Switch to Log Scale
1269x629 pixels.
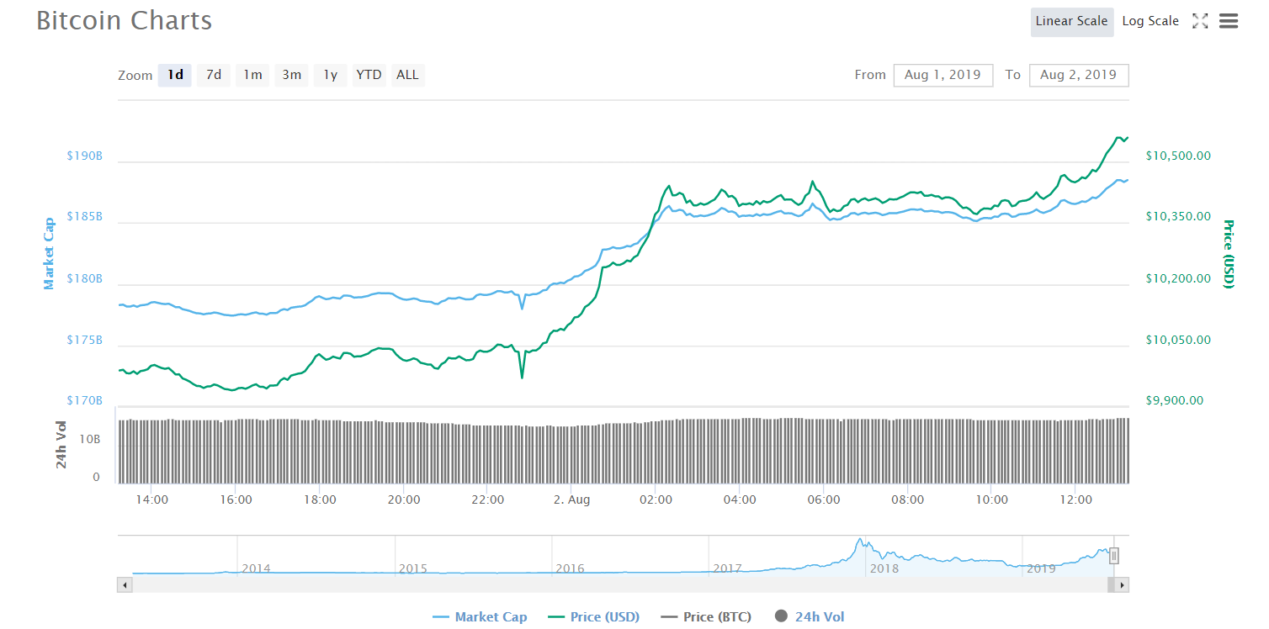click(x=1150, y=21)
